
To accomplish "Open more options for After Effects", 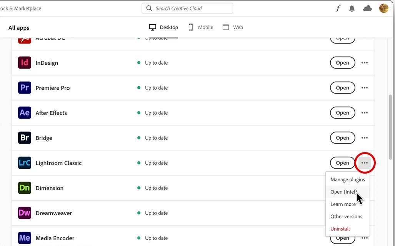I will click(365, 113).
